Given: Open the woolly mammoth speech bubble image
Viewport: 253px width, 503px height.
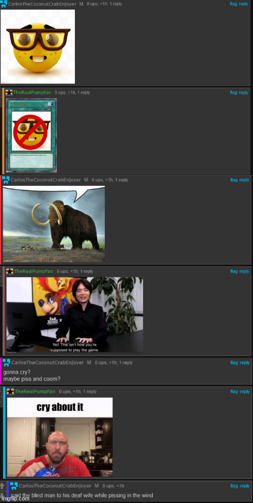Looking at the screenshot, I should (x=54, y=224).
